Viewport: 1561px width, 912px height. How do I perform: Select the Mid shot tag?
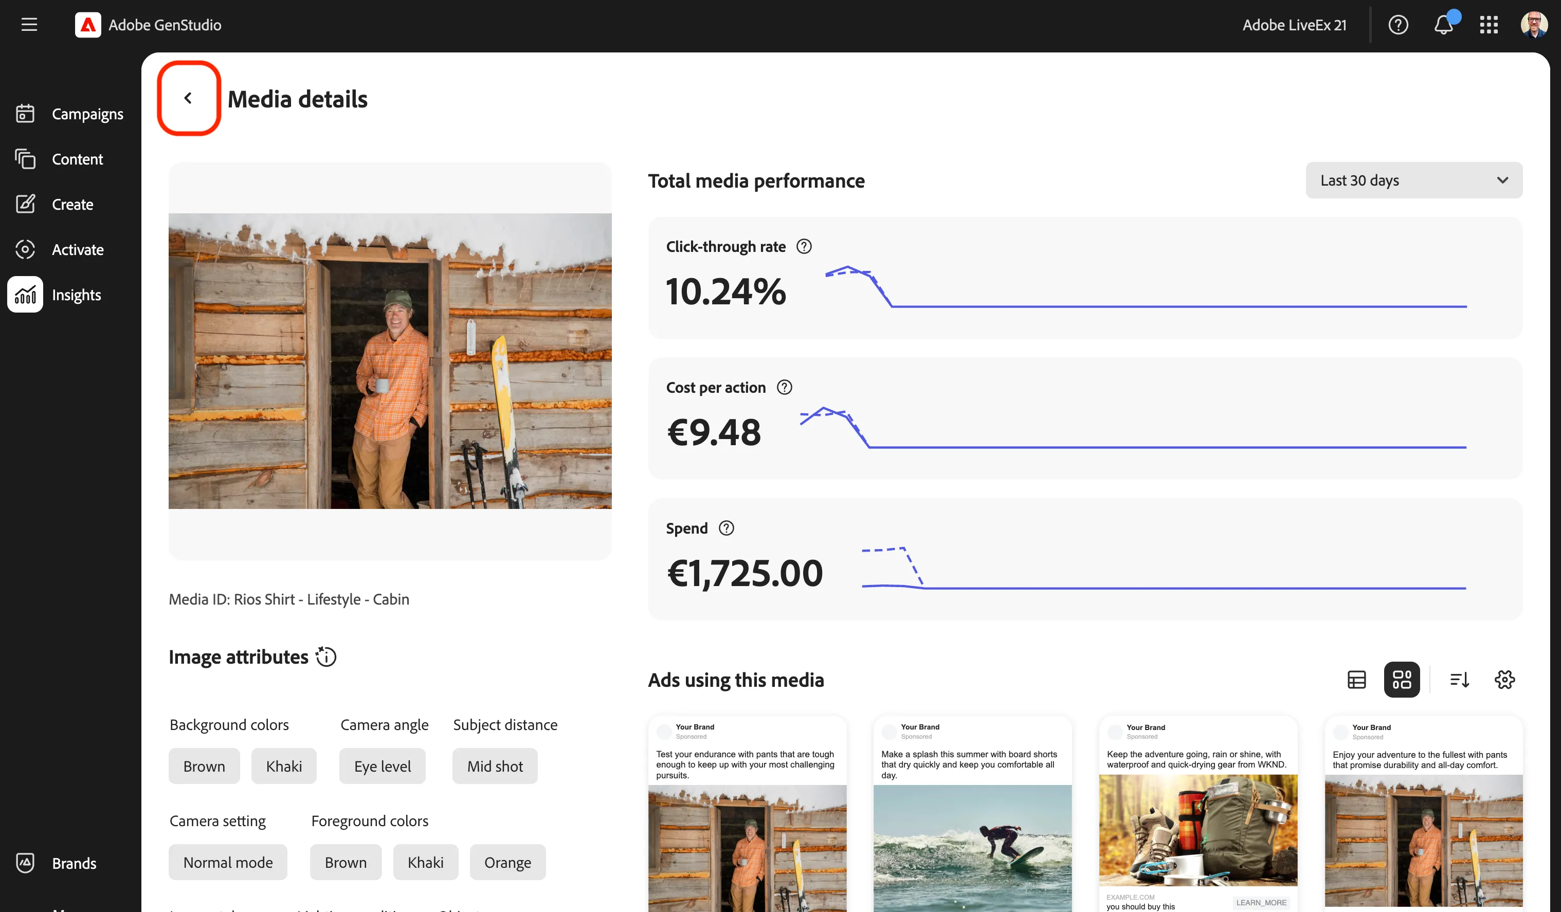[494, 767]
